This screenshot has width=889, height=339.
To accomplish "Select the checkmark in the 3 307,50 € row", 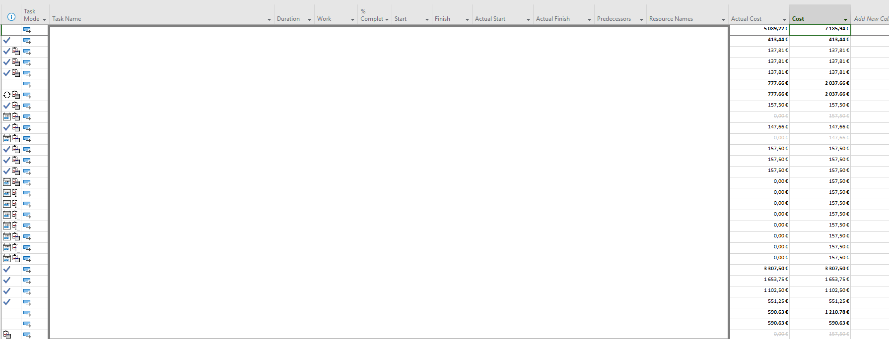I will tap(7, 269).
